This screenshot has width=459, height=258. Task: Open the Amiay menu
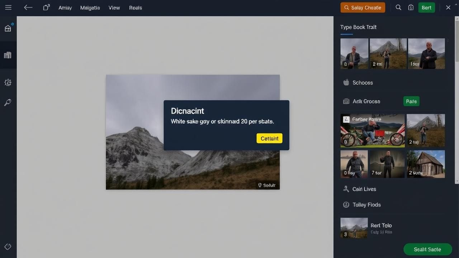point(65,8)
